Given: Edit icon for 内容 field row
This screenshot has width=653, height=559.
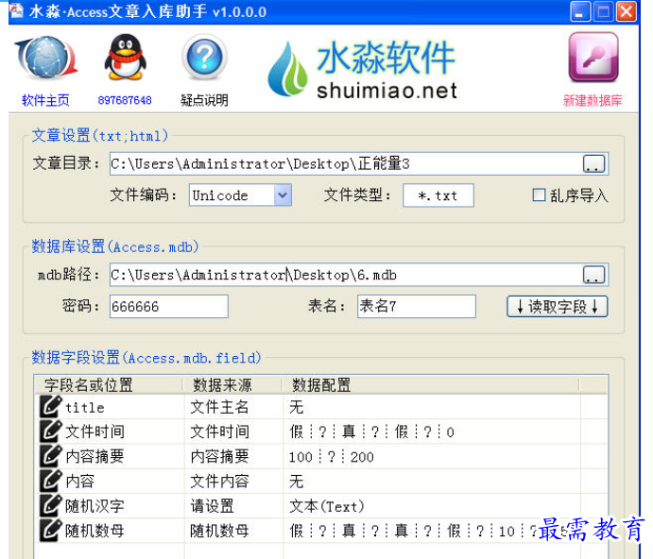Looking at the screenshot, I should [x=50, y=481].
